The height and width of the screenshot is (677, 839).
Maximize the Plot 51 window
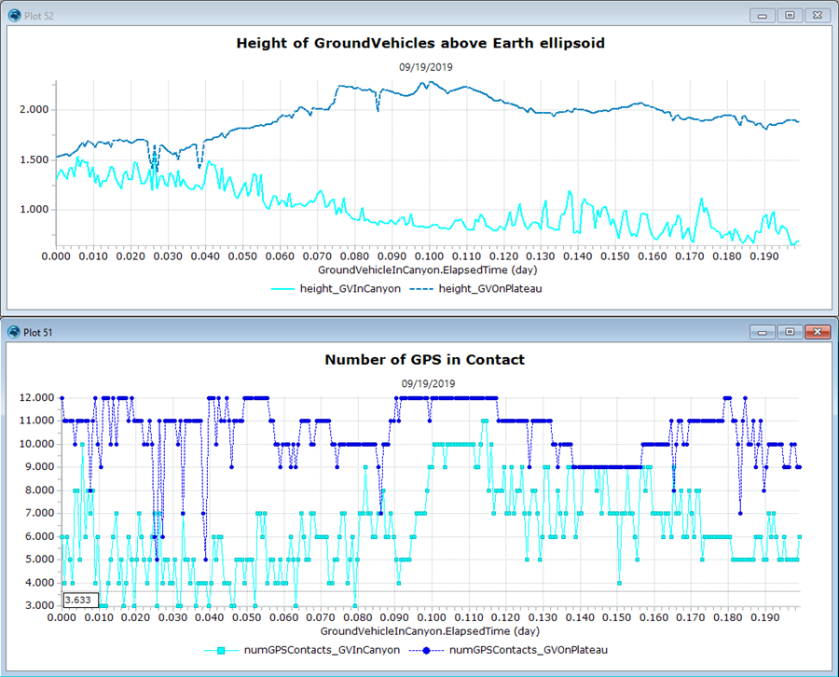(x=790, y=332)
